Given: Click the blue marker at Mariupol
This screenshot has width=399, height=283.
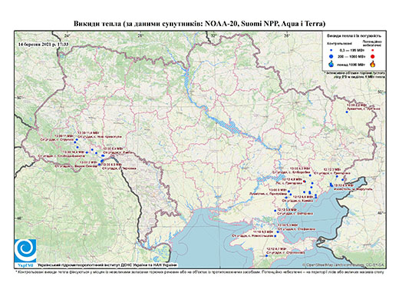Looking at the screenshot, I should point(331,185).
